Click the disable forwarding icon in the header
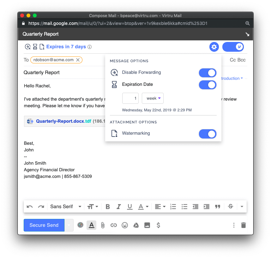 (27, 46)
